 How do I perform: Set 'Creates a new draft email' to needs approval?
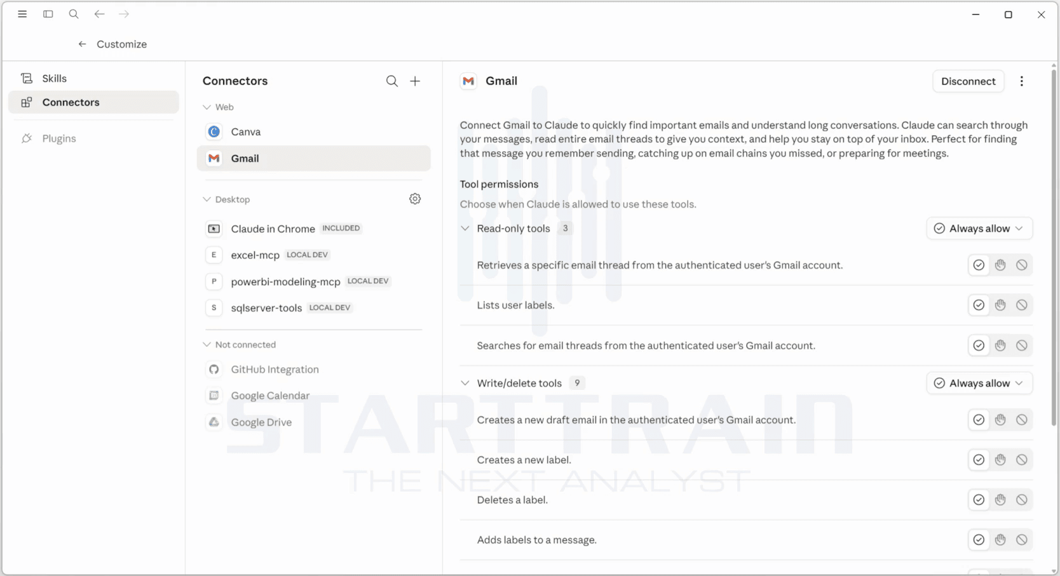[1000, 420]
